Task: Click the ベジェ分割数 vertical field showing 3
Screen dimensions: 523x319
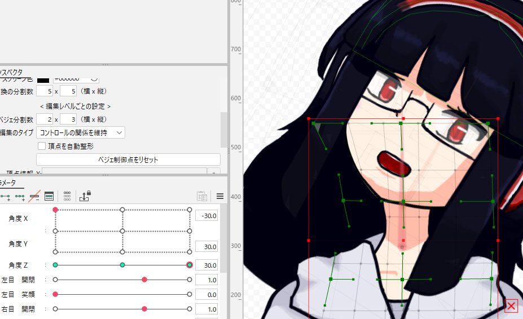Action: pos(68,119)
